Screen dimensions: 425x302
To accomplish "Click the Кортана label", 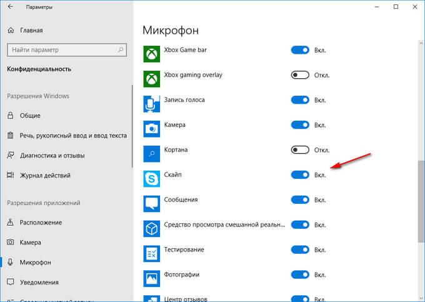I will pyautogui.click(x=176, y=149).
